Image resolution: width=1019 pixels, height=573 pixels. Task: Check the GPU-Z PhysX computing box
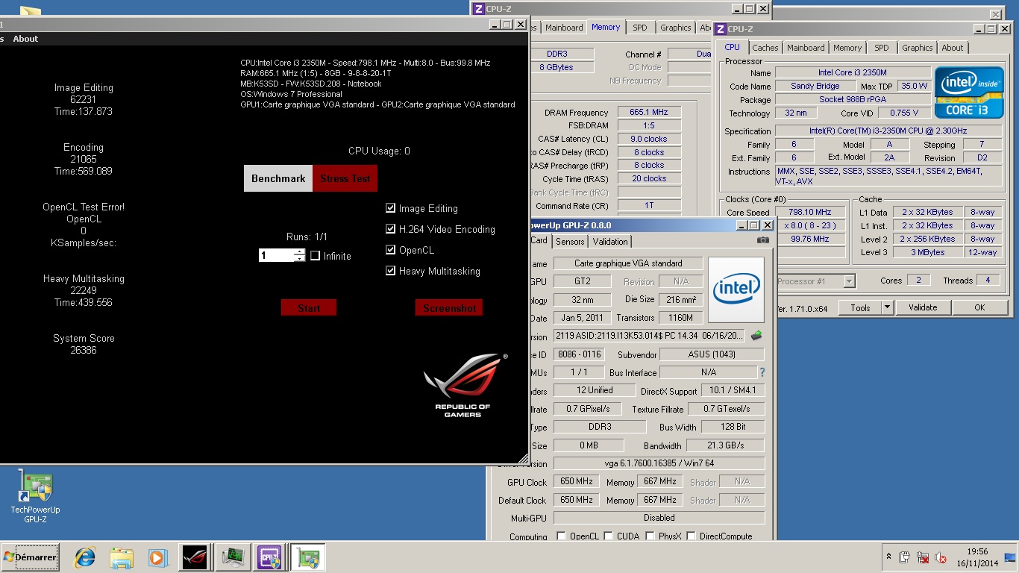pos(650,536)
